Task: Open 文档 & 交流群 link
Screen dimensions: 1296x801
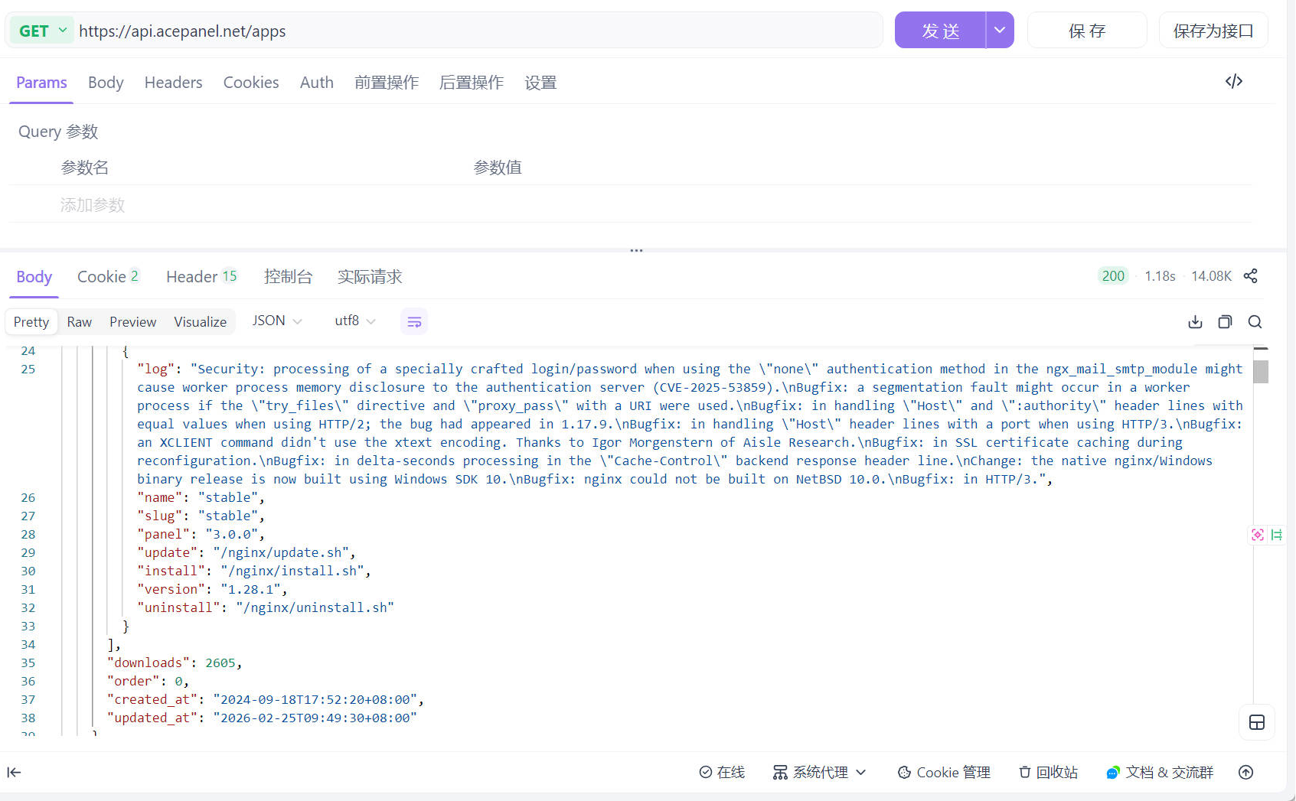Action: 1160,773
